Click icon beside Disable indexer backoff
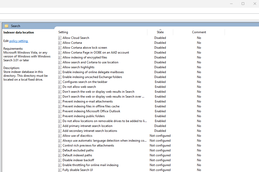The height and width of the screenshot is (172, 259). (60, 160)
